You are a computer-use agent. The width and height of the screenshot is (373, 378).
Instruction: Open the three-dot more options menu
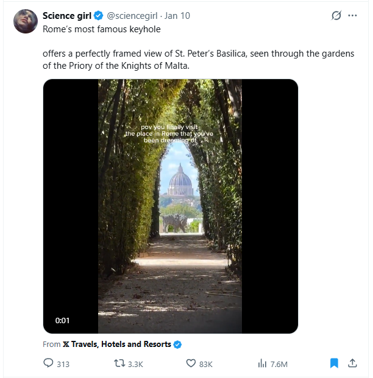tap(352, 16)
